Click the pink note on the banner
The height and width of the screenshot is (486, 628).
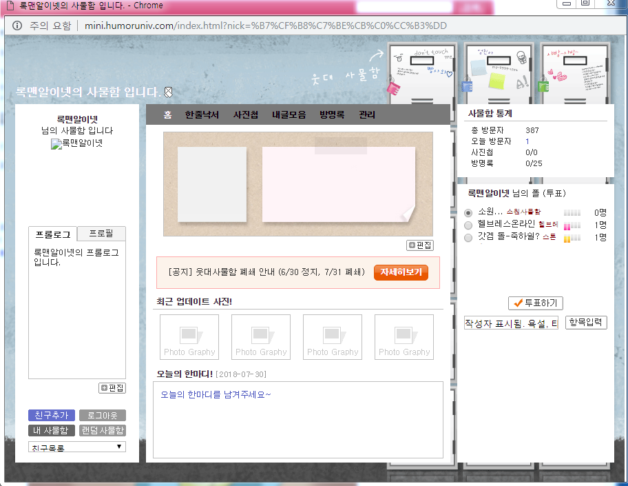click(338, 184)
